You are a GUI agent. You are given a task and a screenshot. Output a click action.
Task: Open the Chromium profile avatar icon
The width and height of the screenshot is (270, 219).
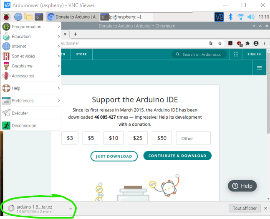256,43
